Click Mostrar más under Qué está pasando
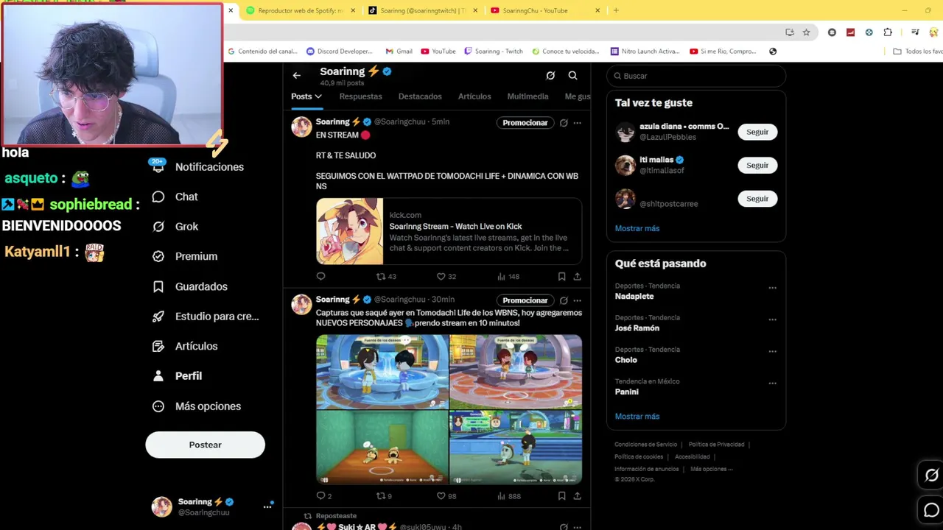Image resolution: width=943 pixels, height=530 pixels. (637, 417)
